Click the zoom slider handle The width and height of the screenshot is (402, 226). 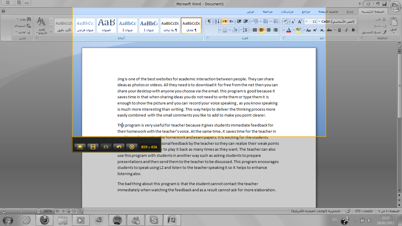pyautogui.click(x=21, y=211)
